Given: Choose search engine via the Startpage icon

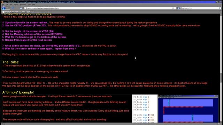Looking at the screenshot, I should pos(179,8).
